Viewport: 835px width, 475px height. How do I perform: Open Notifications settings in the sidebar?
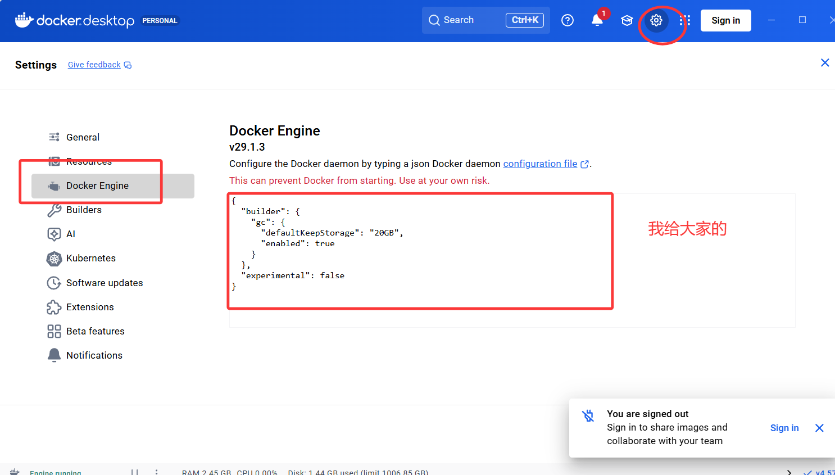(x=113, y=355)
